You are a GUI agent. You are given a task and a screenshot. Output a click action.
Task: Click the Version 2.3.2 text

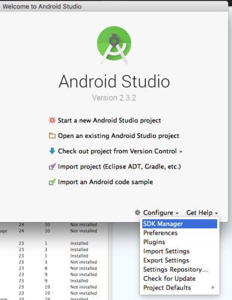pyautogui.click(x=114, y=98)
